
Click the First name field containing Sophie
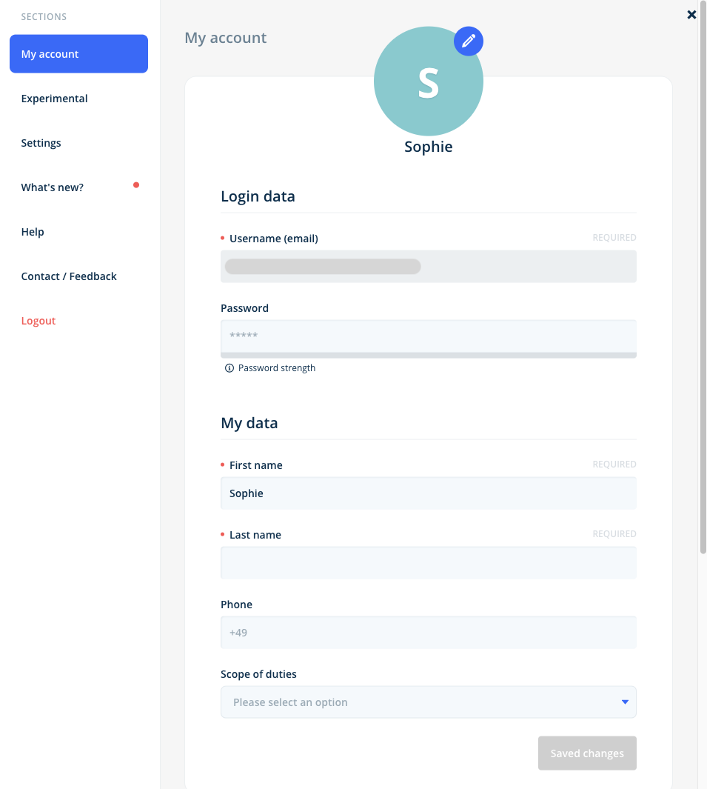tap(429, 493)
